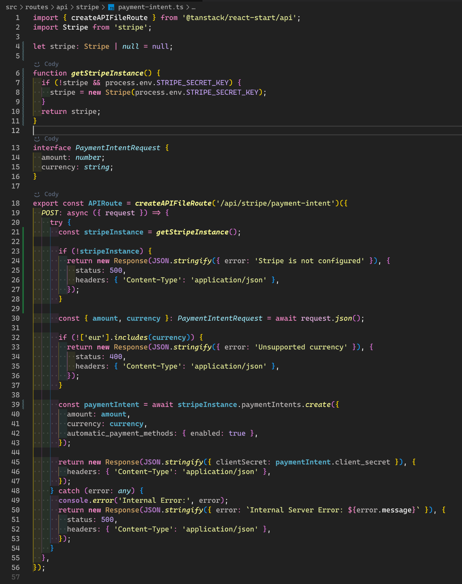Viewport: 462px width, 584px height.
Task: Click 'currency: string' property on line 15
Action: (x=76, y=167)
